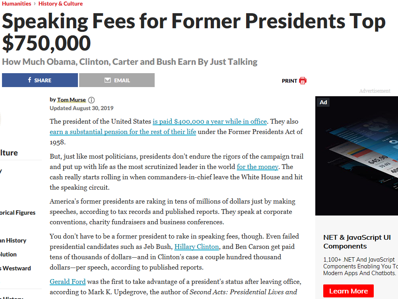Click the Ad badge on advertisement
This screenshot has height=299, width=398.
click(323, 102)
